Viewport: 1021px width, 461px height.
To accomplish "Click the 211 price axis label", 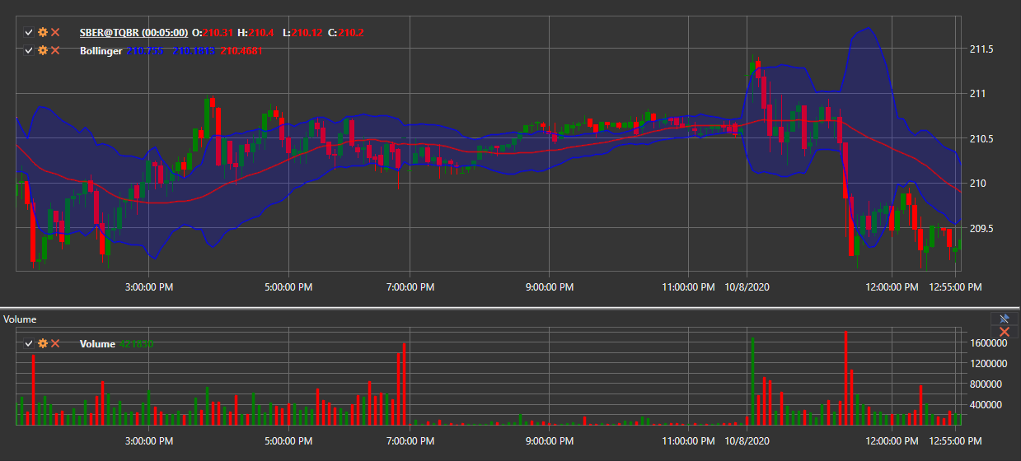I will click(978, 94).
